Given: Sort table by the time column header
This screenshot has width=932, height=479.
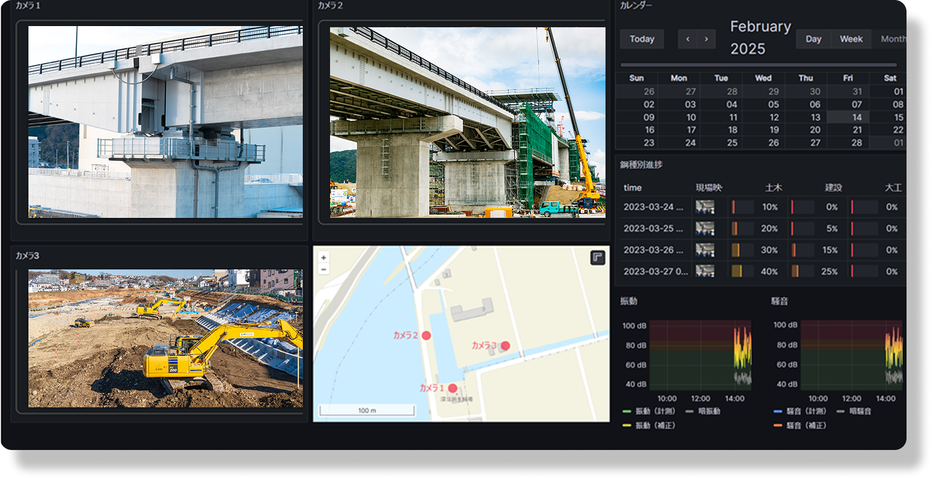Looking at the screenshot, I should [x=632, y=188].
